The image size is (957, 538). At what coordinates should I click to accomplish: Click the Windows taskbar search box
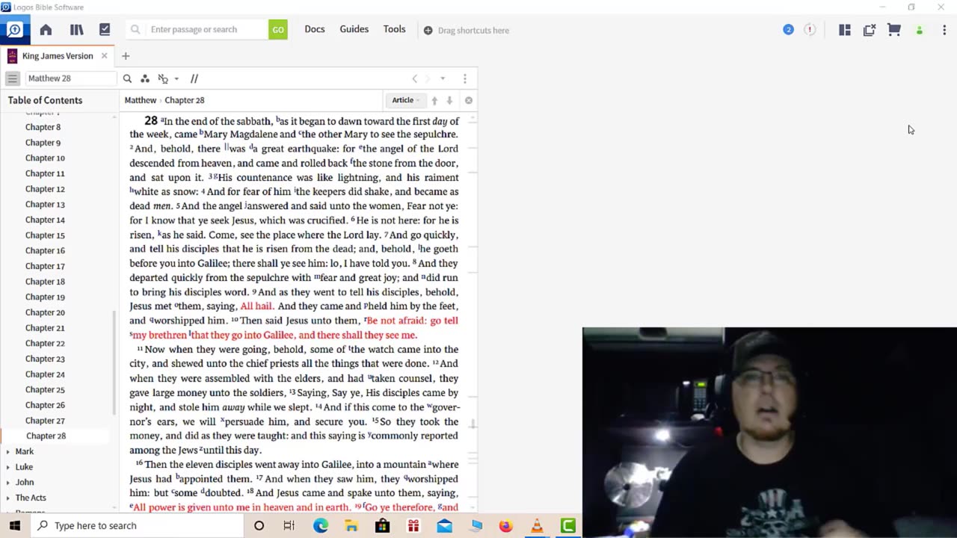137,525
